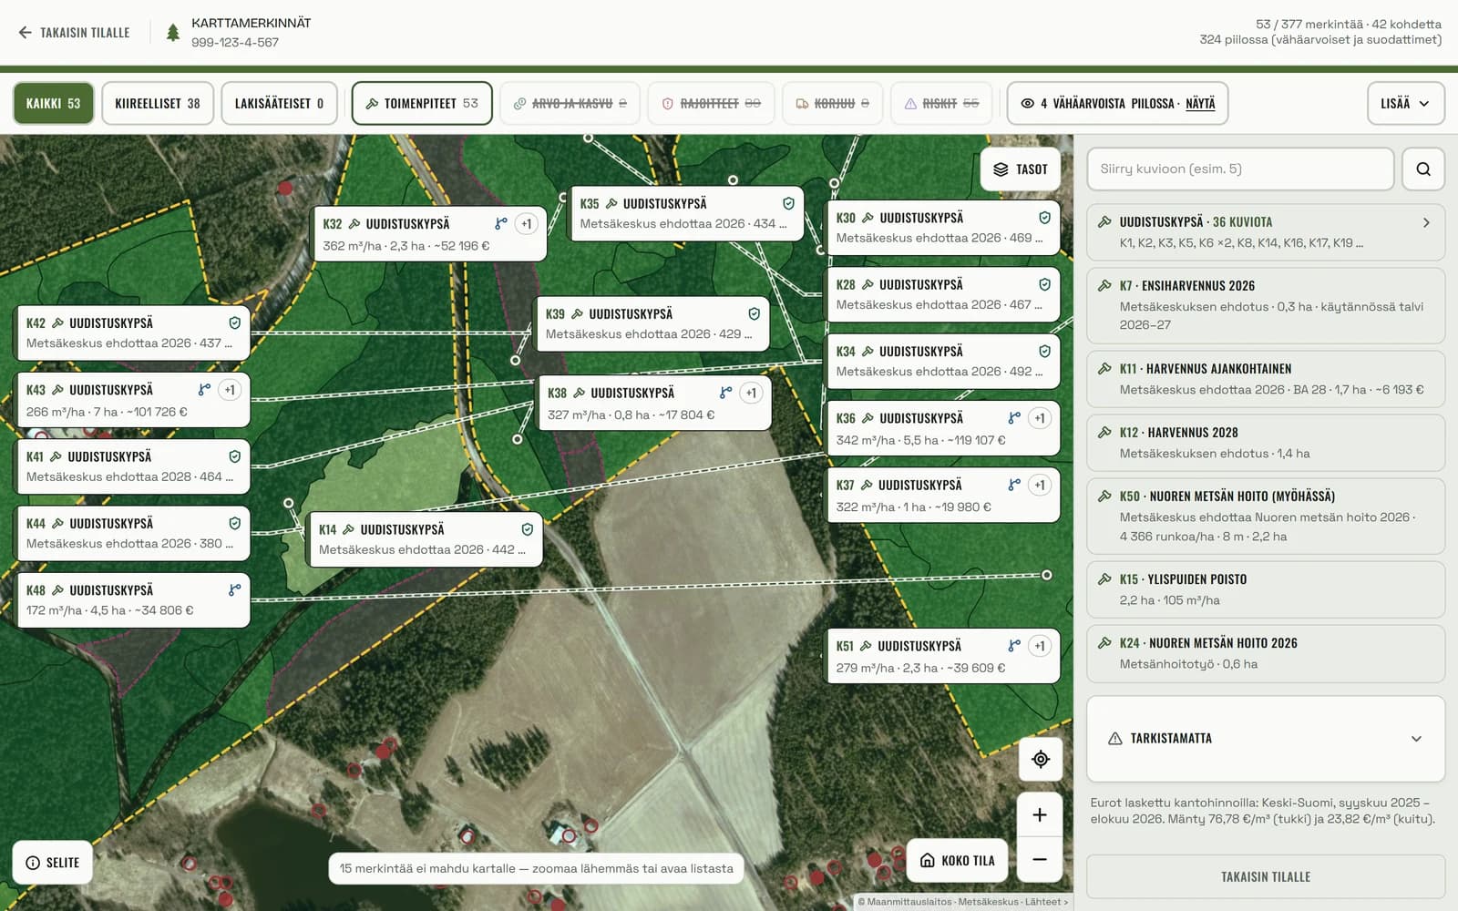1458x911 pixels.
Task: Click shield icon on K44 card
Action: 234,524
